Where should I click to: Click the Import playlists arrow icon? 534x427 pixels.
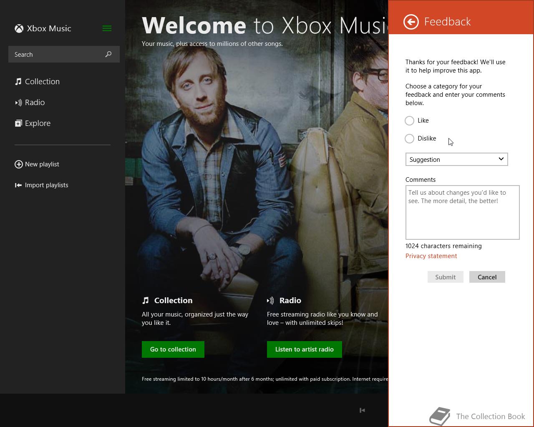tap(18, 185)
